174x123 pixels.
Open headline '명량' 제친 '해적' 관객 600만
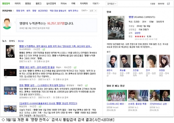point(37,67)
